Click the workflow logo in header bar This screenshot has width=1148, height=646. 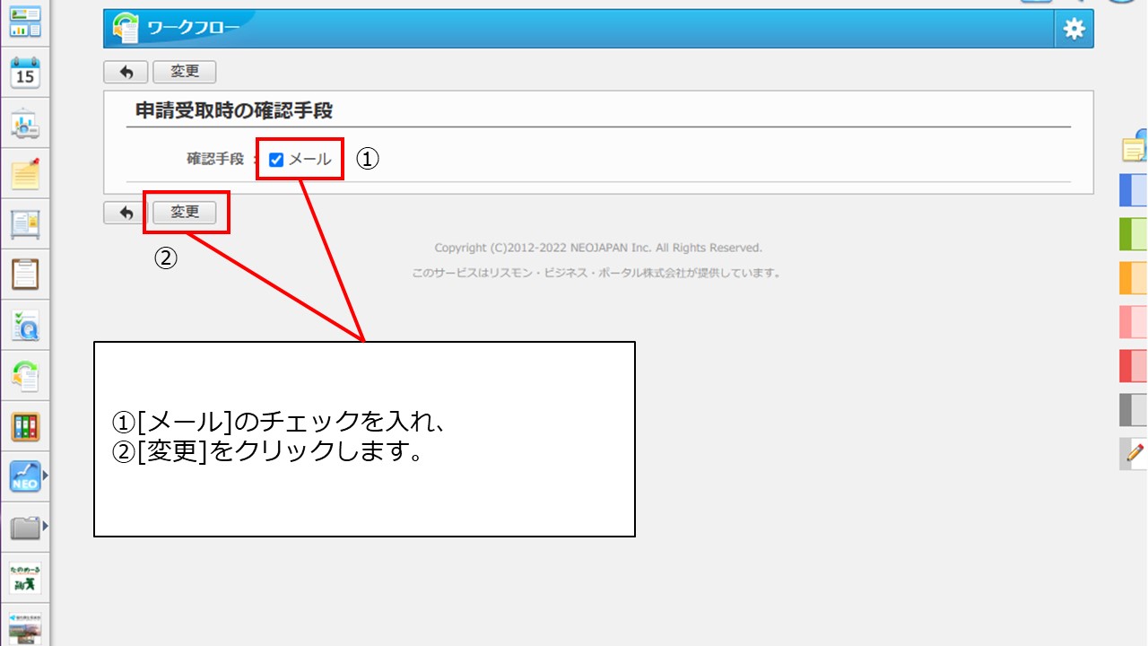126,29
